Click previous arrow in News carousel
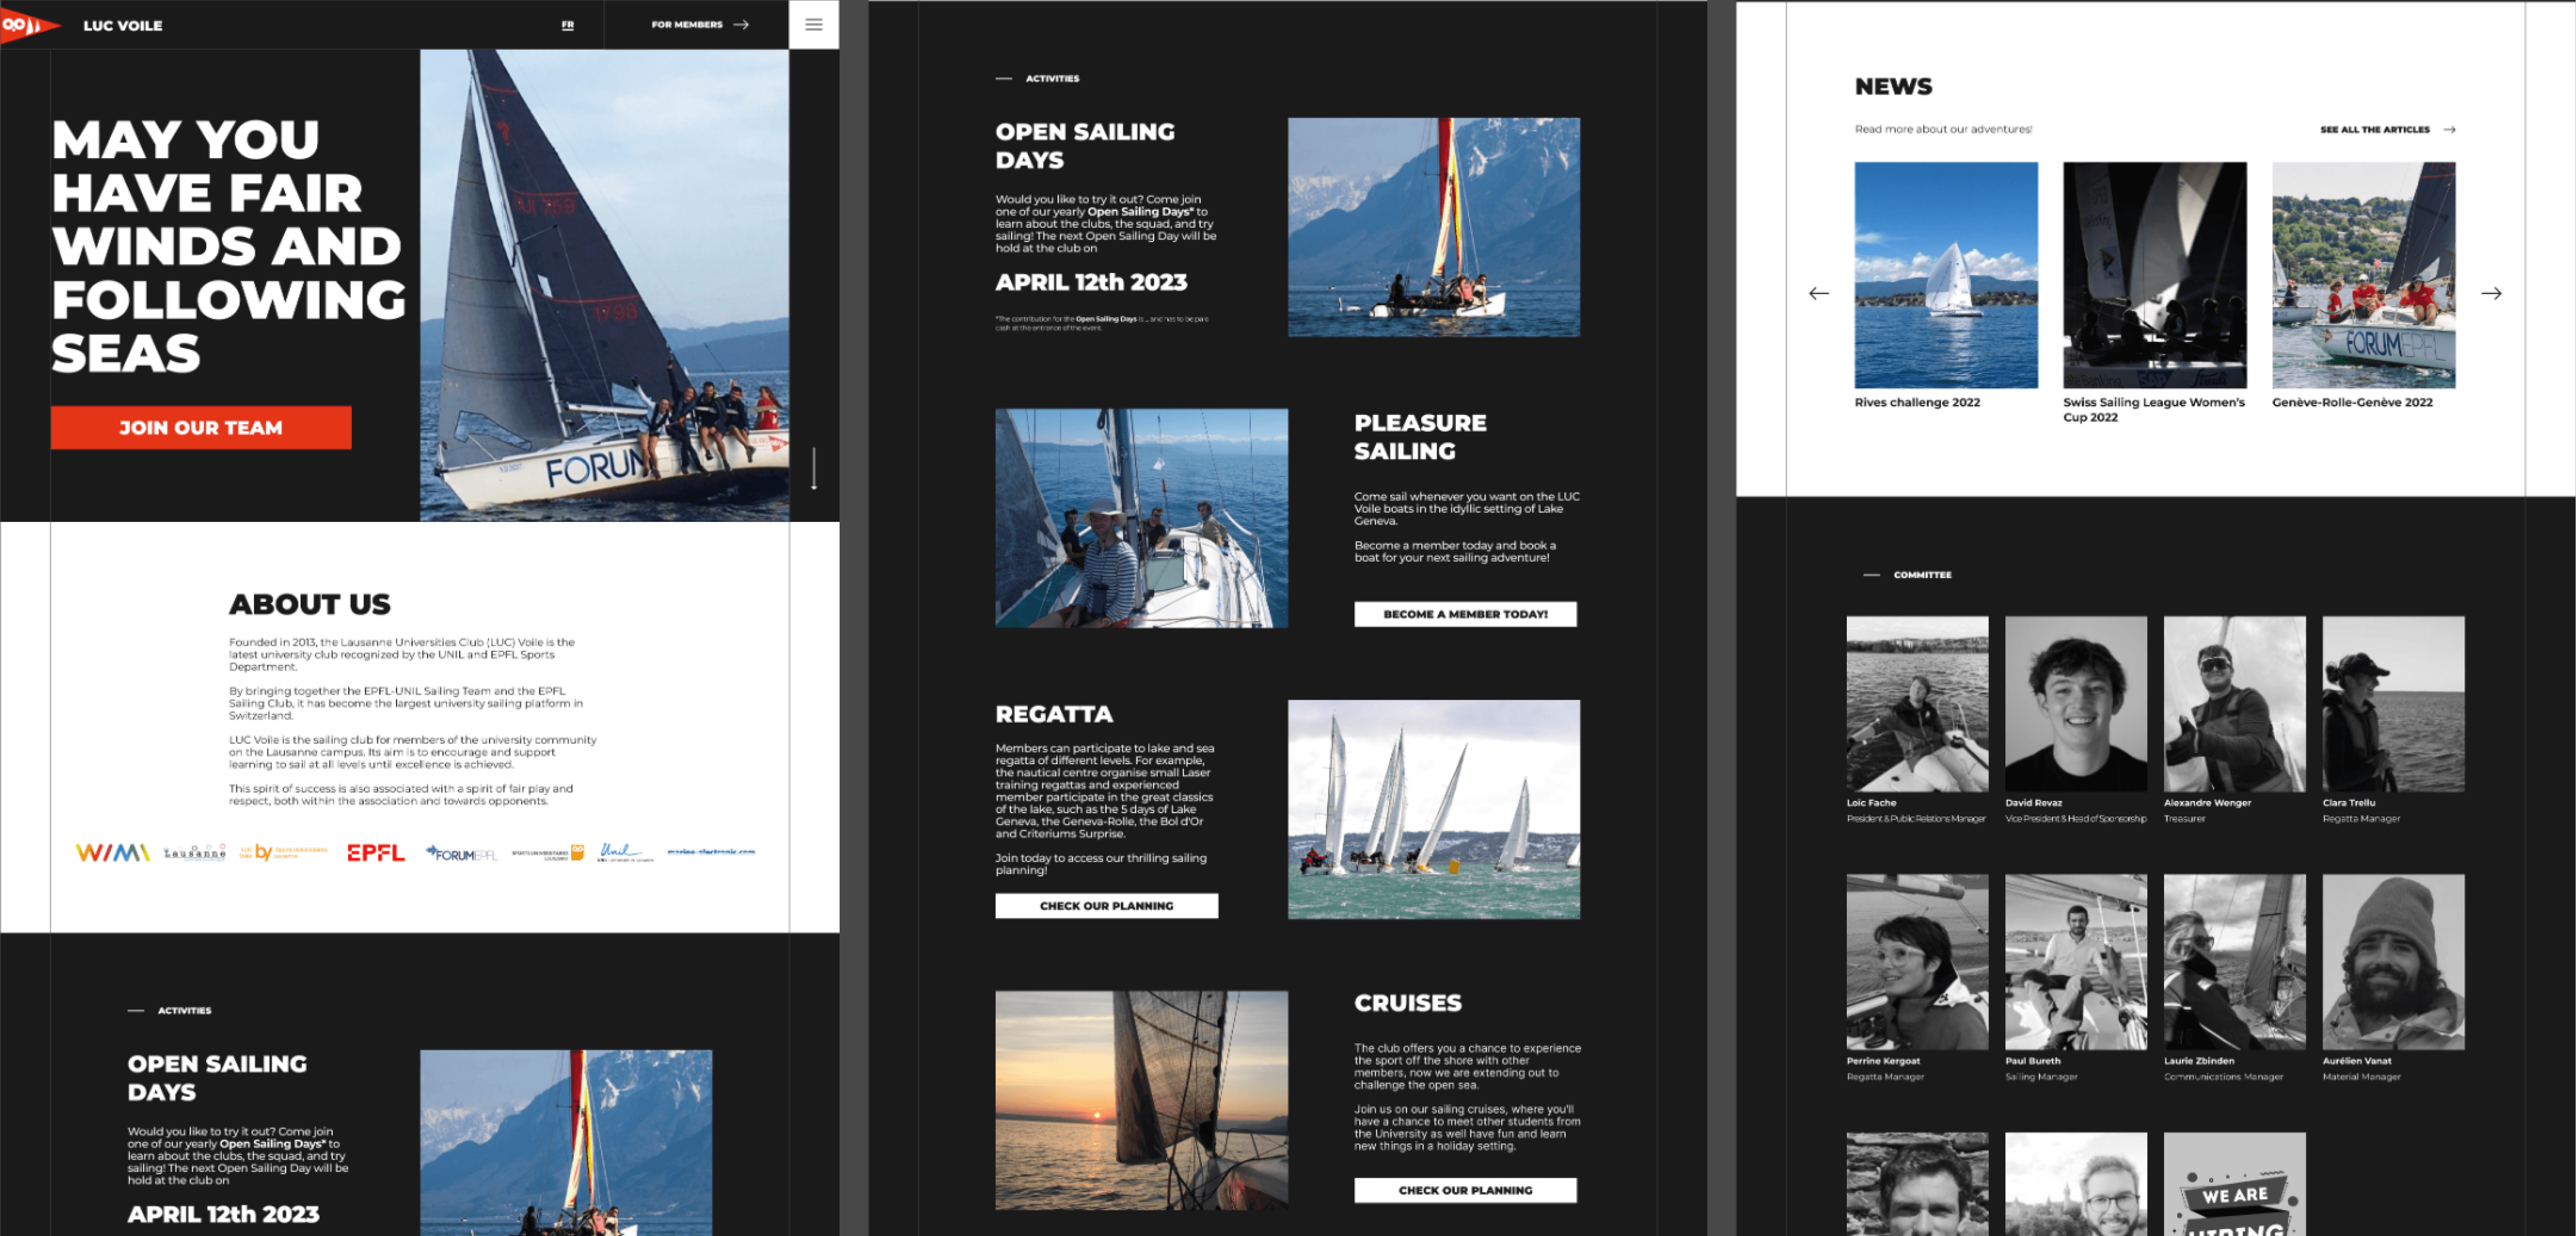The width and height of the screenshot is (2576, 1236). pyautogui.click(x=1818, y=293)
